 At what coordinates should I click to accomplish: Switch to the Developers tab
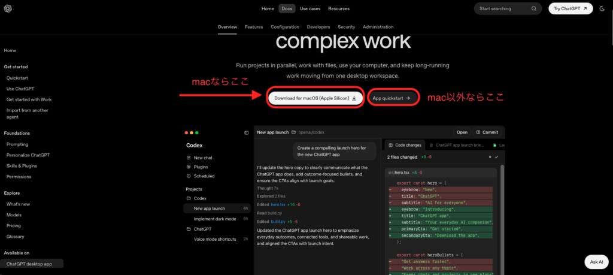click(318, 27)
